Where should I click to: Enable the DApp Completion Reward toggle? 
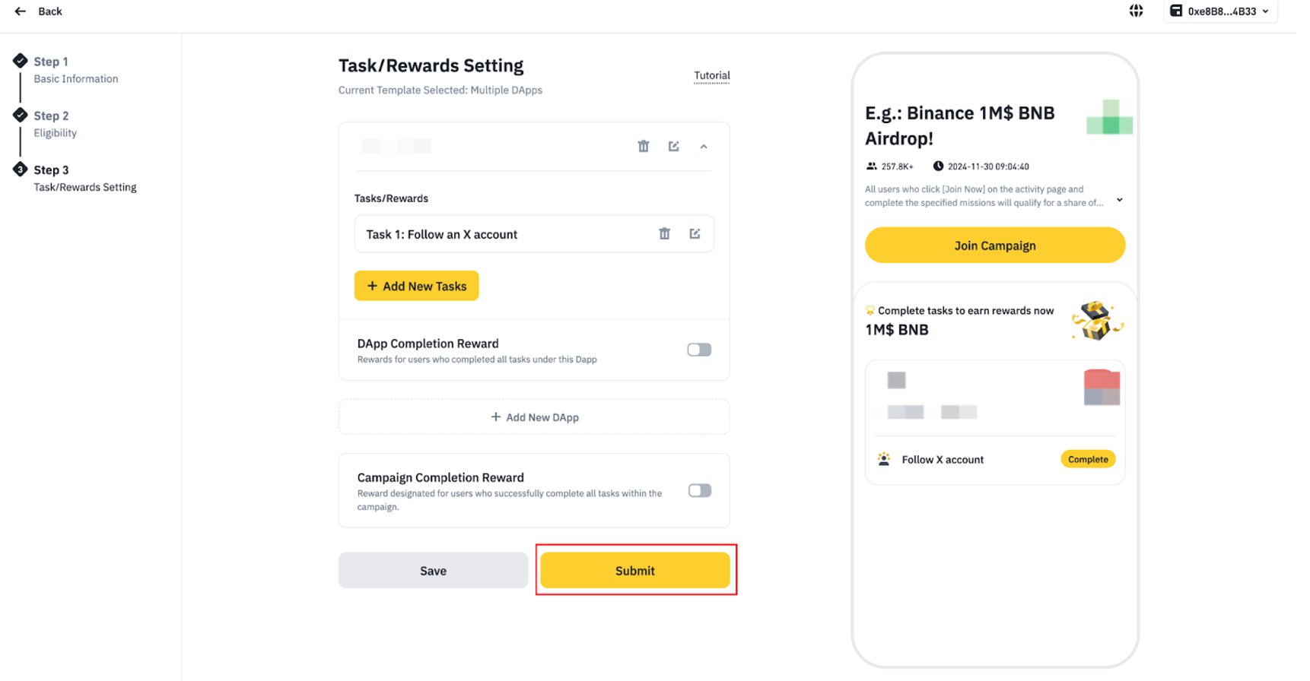[x=699, y=350]
